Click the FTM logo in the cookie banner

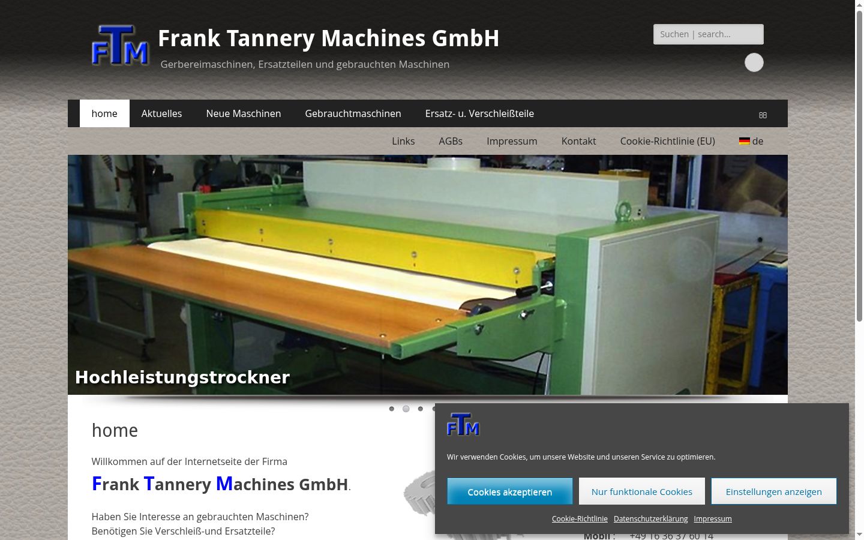click(x=463, y=424)
